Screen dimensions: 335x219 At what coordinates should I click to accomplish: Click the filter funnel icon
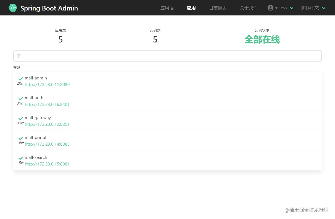point(19,56)
